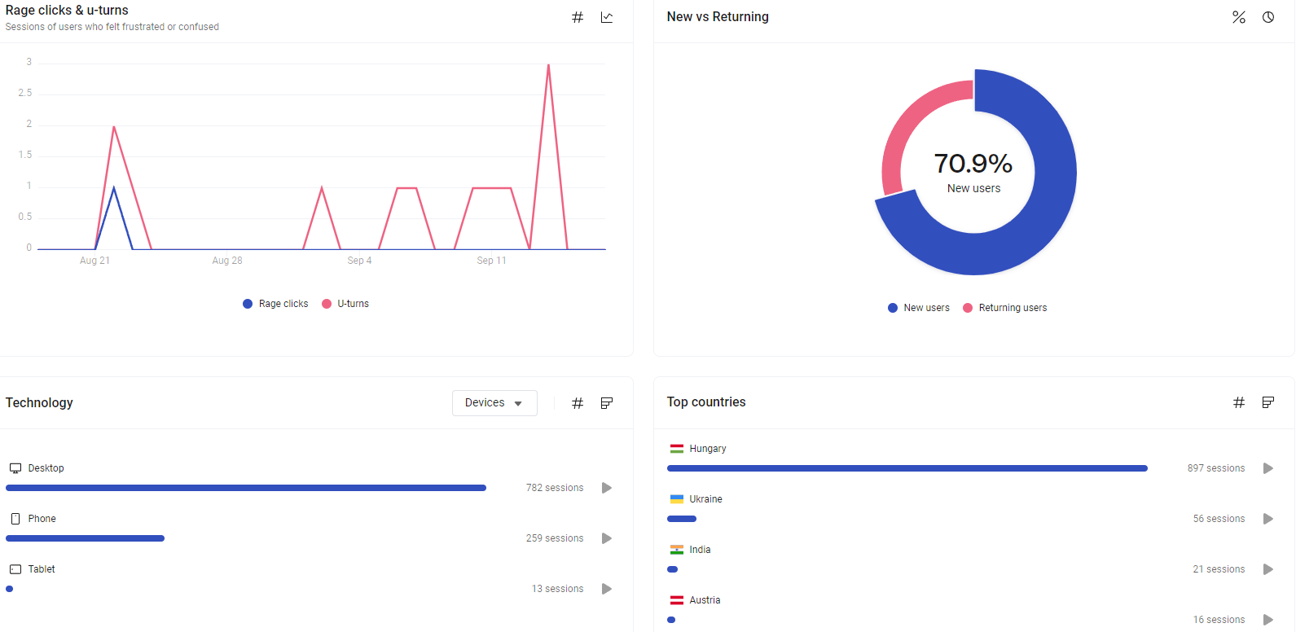1296x632 pixels.
Task: Click the 13 sessions Tablet link
Action: point(557,589)
